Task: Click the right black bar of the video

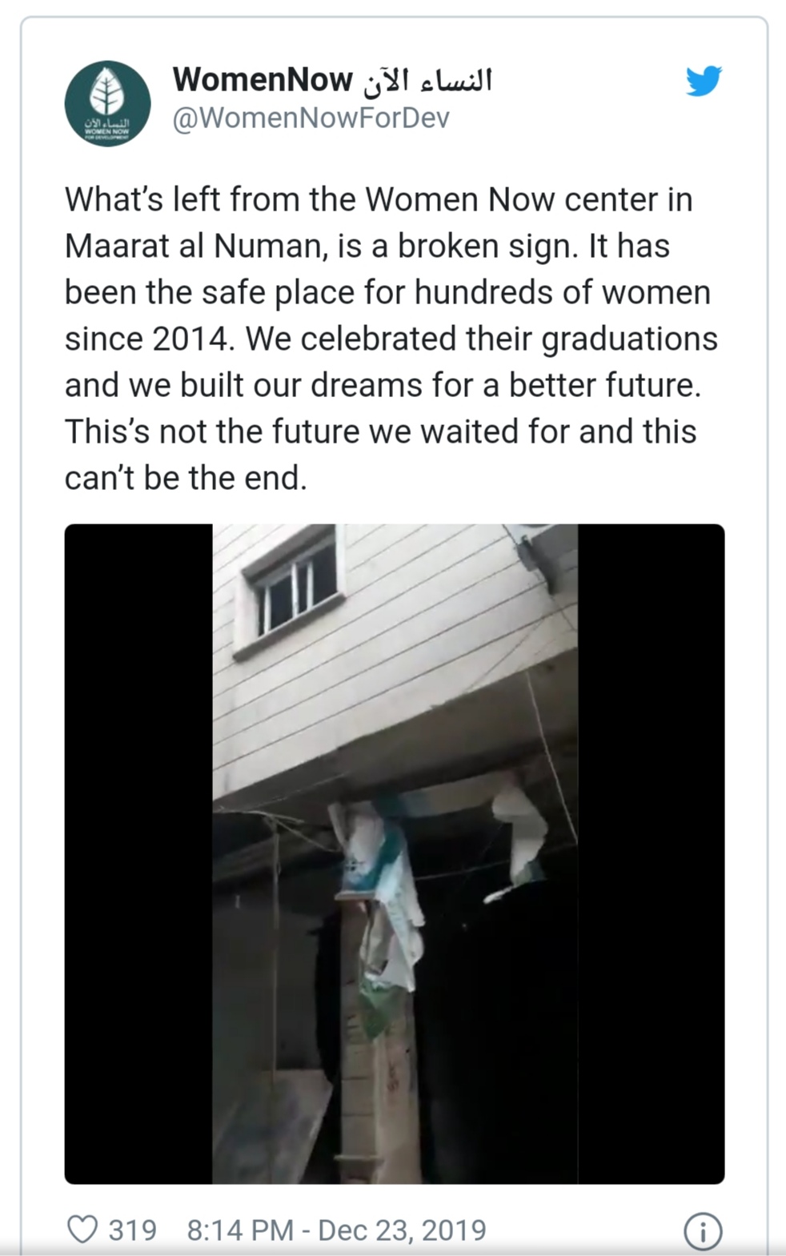Action: 651,854
